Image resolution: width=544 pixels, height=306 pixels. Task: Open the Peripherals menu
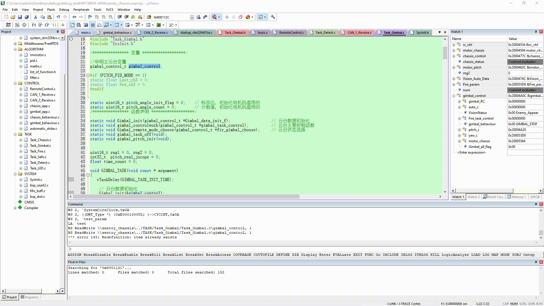(x=81, y=10)
